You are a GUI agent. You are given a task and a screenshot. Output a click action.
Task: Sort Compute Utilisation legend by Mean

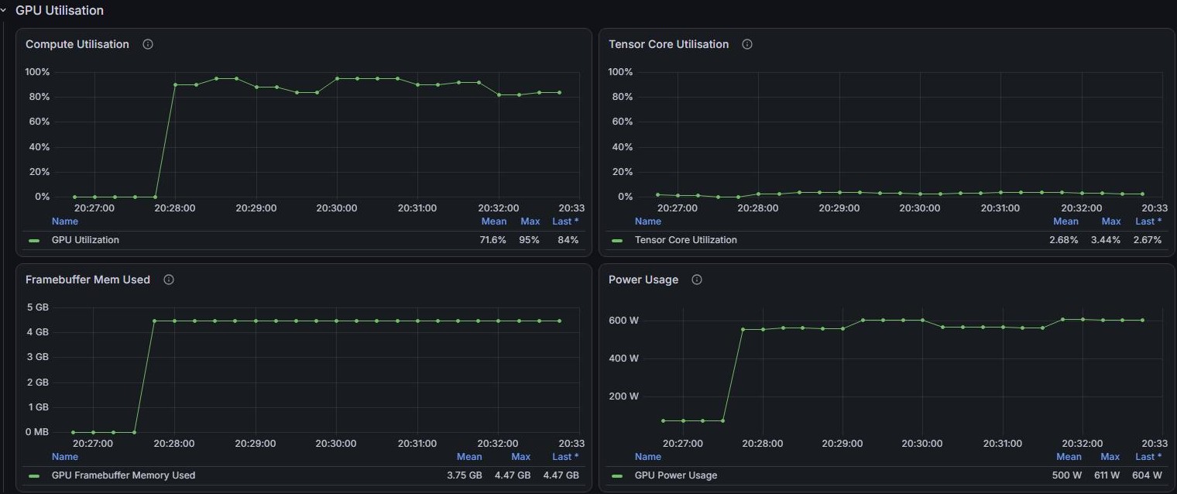click(x=494, y=221)
